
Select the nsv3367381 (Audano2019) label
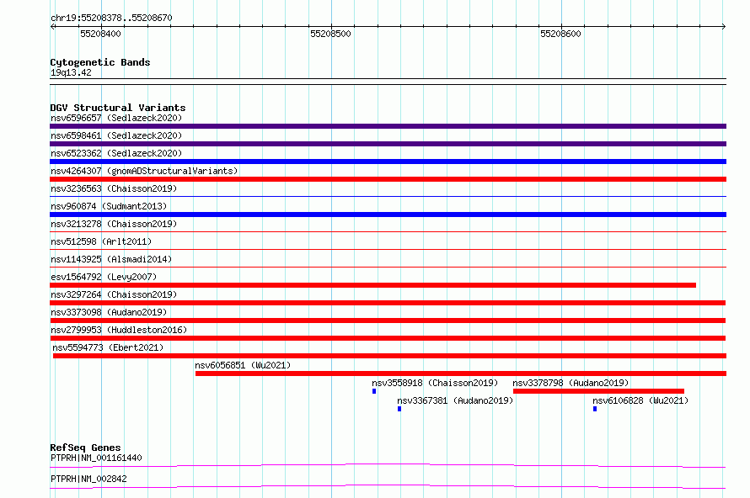[x=455, y=400]
